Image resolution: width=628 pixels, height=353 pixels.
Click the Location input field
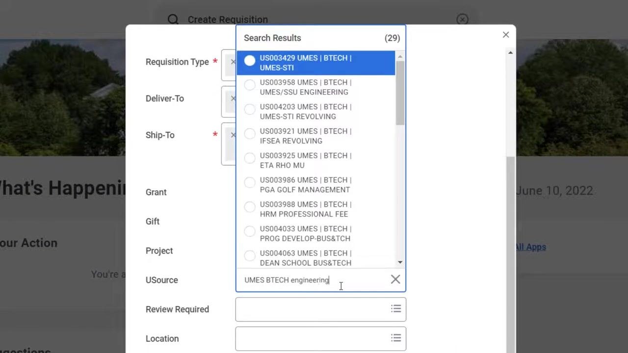pos(321,339)
